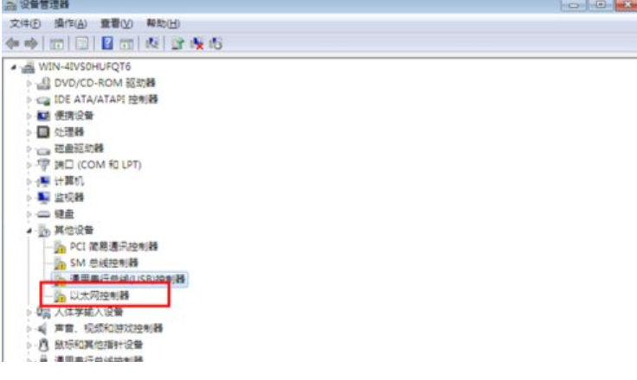Select the 处理器 category
Screen dimensions: 637x380
[x=69, y=132]
